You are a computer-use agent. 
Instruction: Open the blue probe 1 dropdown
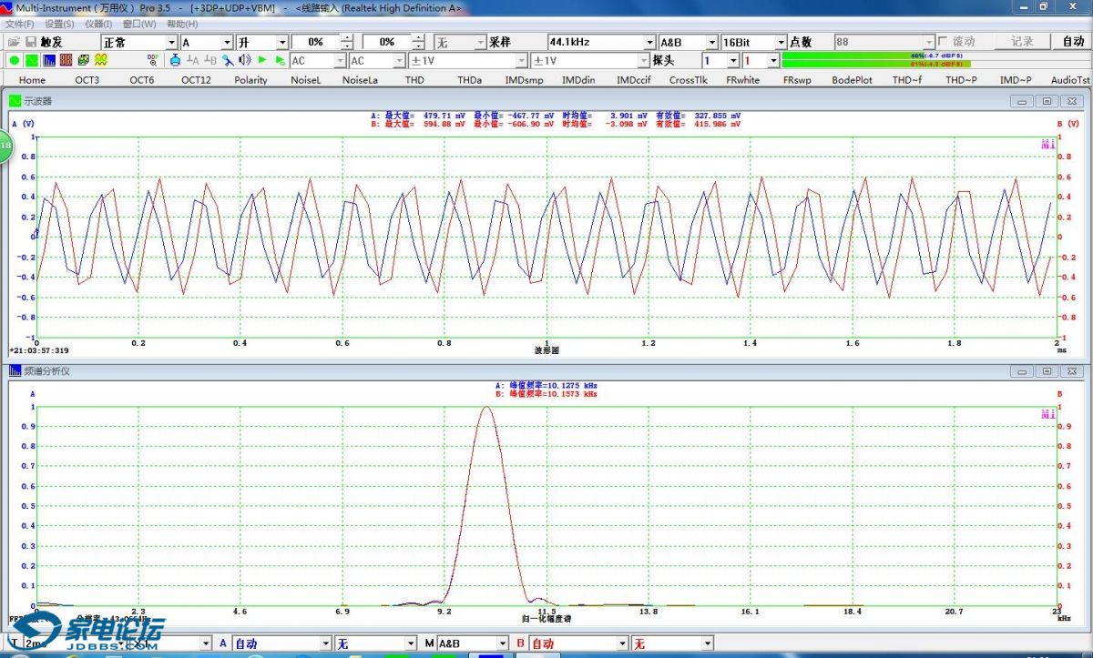[733, 60]
